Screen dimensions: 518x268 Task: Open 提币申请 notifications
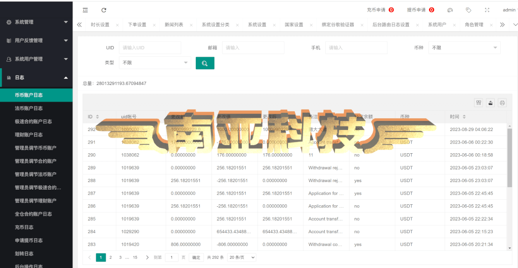click(x=420, y=10)
